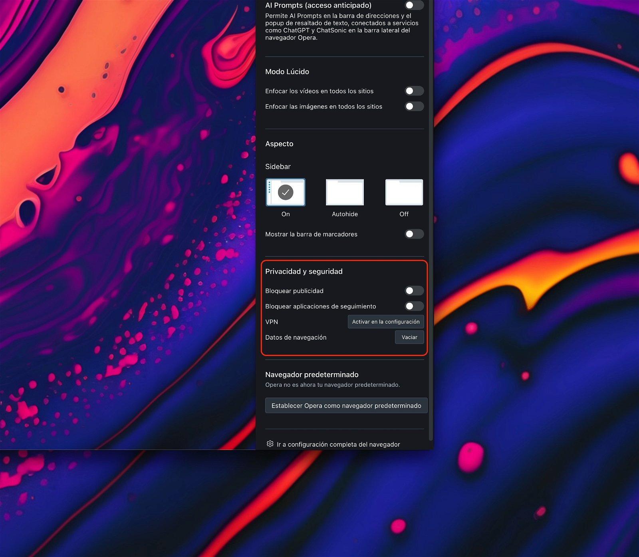The width and height of the screenshot is (639, 557).
Task: Enable Enfocar los vídeos en todos los sitios
Action: (414, 91)
